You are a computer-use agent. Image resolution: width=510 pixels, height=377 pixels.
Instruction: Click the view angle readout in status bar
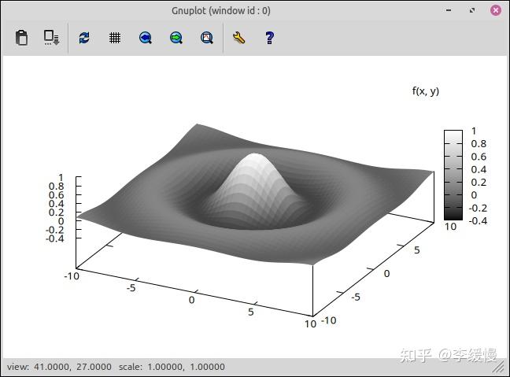[x=59, y=367]
